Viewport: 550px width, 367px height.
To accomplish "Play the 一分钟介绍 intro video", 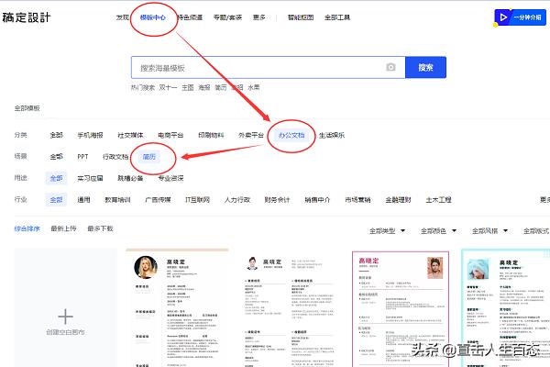I will point(520,17).
